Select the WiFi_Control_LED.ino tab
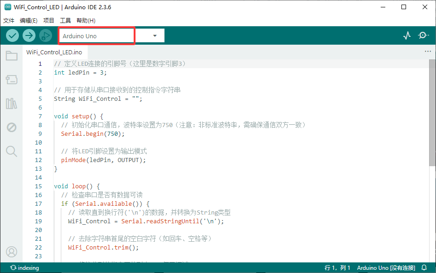The image size is (436, 273). click(x=54, y=52)
